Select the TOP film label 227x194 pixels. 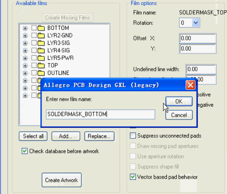pos(53,65)
